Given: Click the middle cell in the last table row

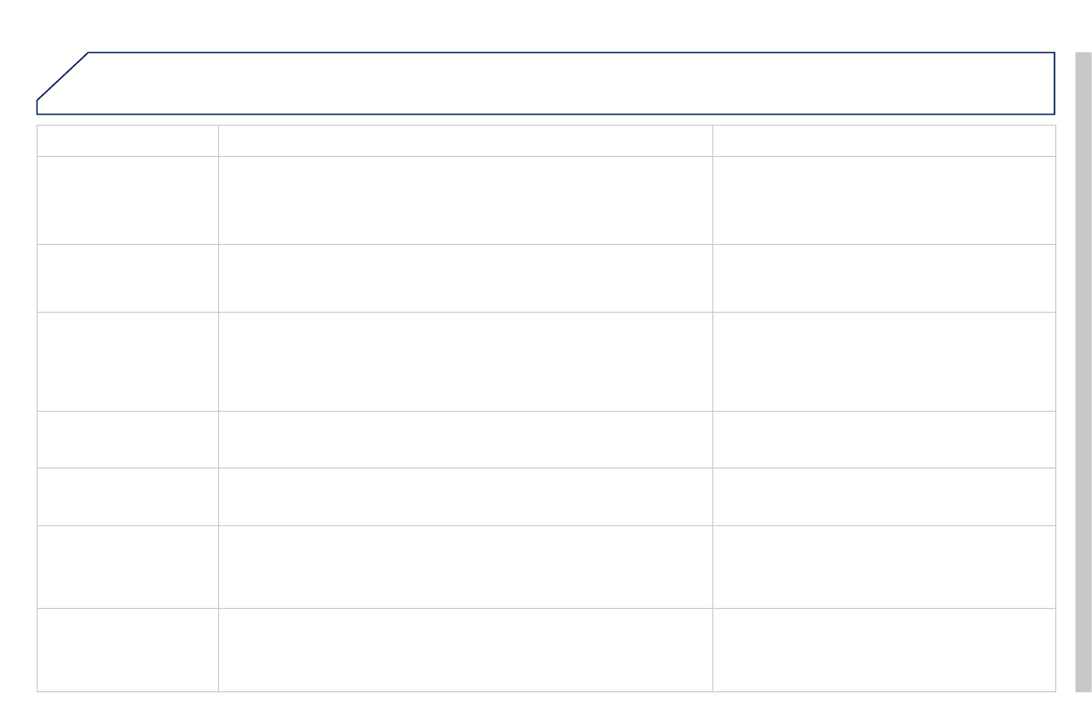Looking at the screenshot, I should 465,649.
